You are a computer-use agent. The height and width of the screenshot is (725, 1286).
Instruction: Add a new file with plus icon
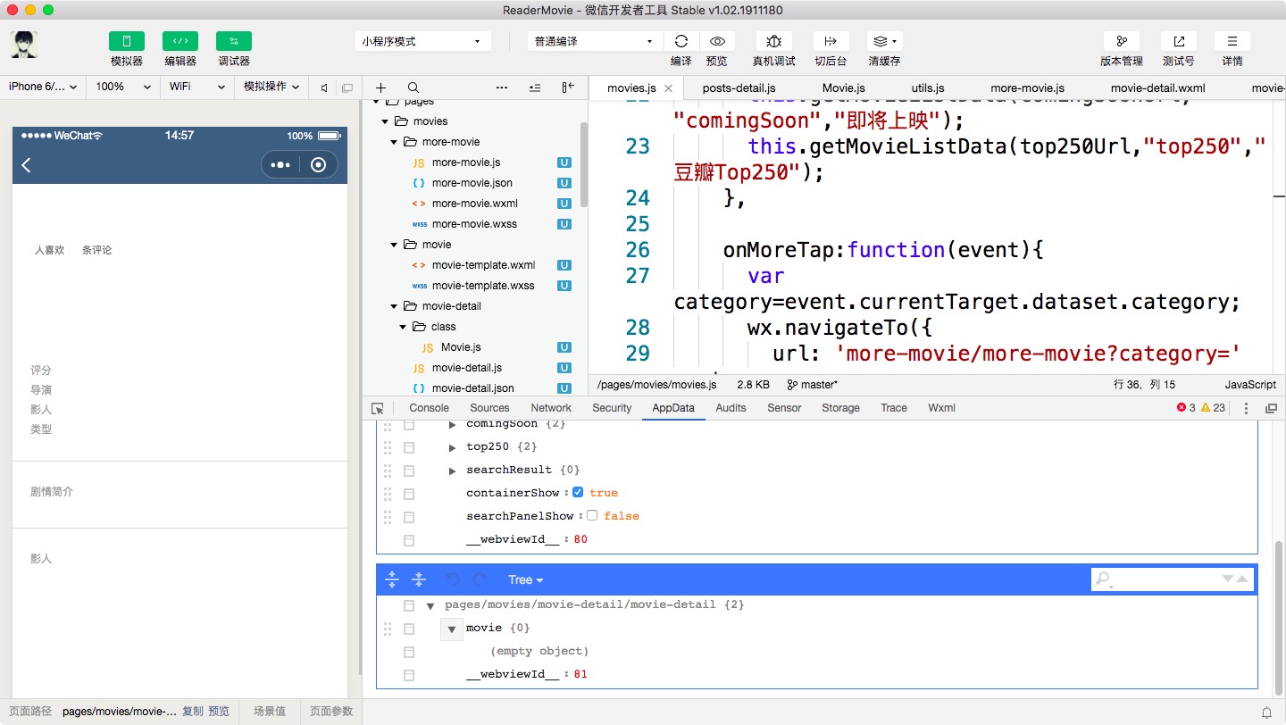coord(380,87)
